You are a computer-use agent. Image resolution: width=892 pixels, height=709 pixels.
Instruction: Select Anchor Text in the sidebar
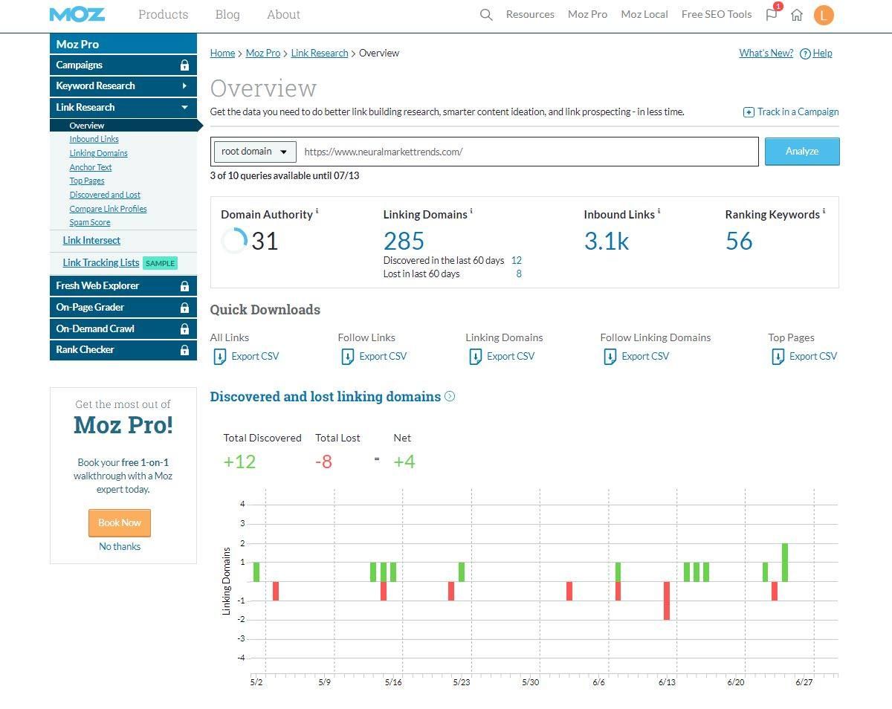click(91, 168)
